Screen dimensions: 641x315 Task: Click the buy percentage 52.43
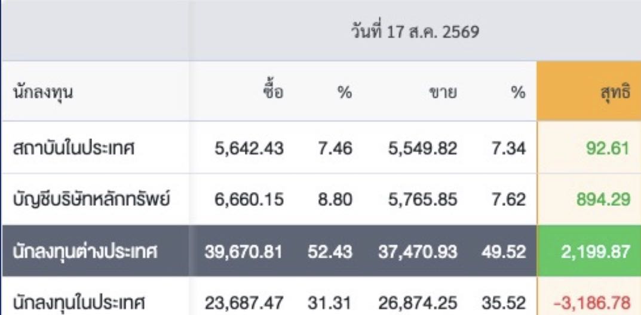(330, 252)
